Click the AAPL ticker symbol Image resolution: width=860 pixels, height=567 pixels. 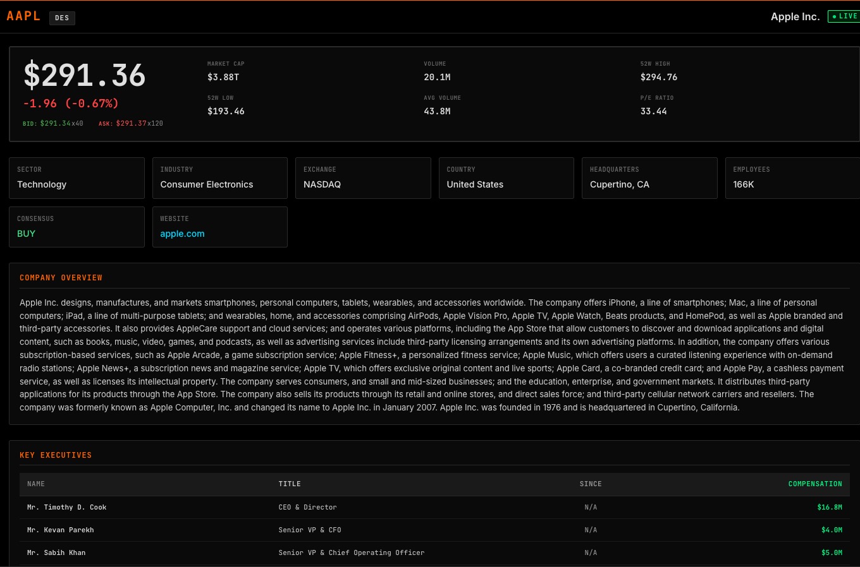click(23, 16)
